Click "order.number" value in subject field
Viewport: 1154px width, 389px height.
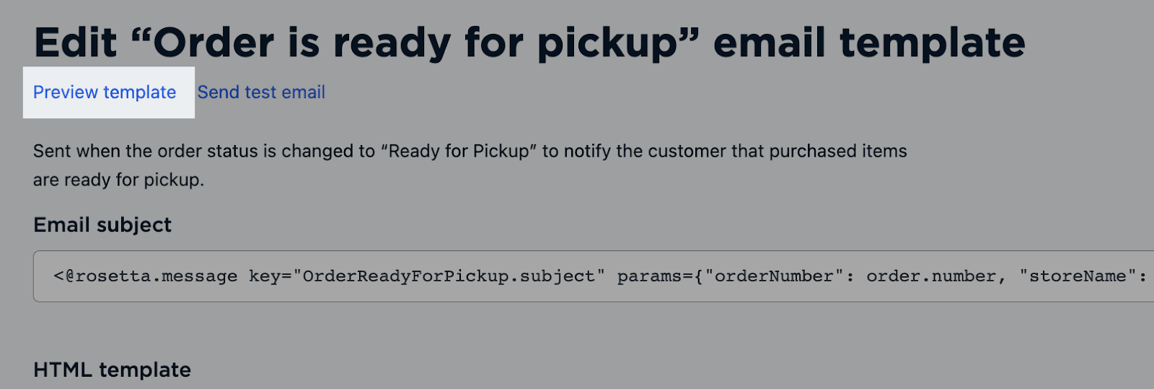click(932, 276)
